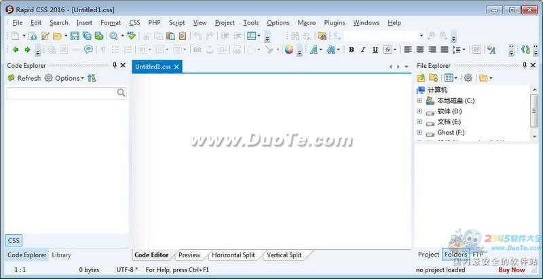The width and height of the screenshot is (543, 279).
Task: Toggle the File Explorer pin (auto-hide)
Action: tap(525, 65)
